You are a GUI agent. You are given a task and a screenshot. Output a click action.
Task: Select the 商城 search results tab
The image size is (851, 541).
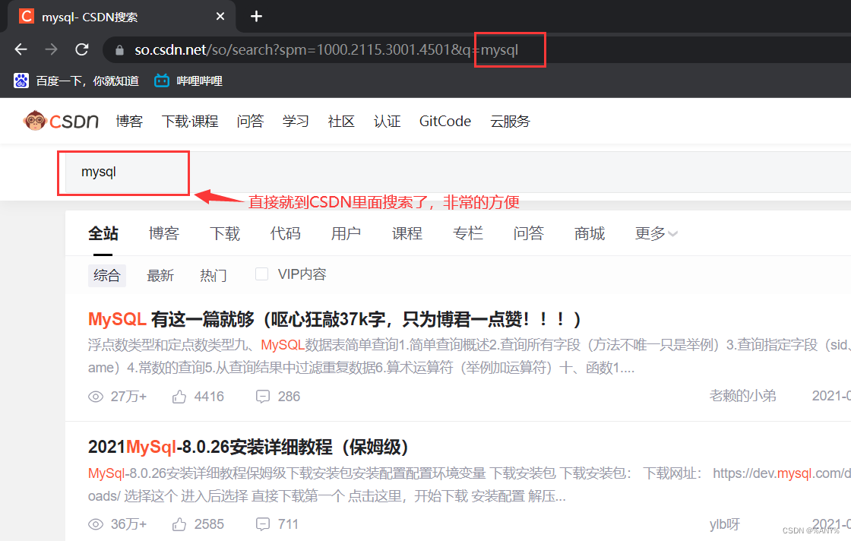coord(590,233)
